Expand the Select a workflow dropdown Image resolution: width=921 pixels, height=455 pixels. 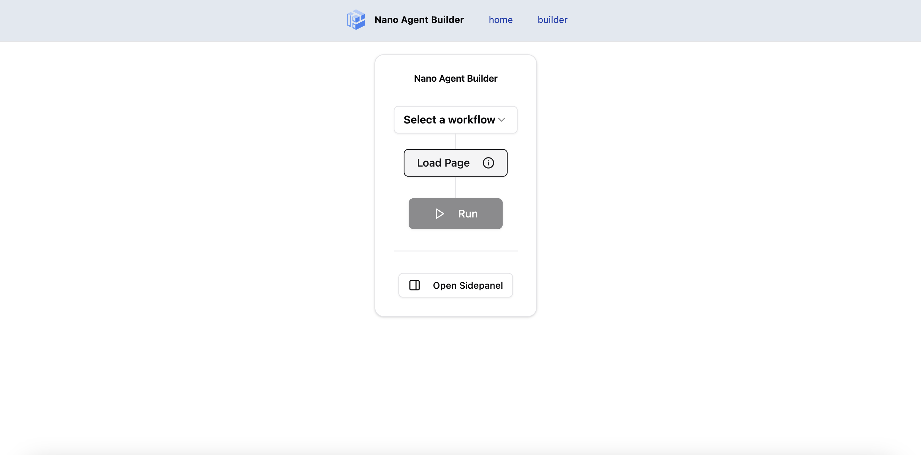455,120
